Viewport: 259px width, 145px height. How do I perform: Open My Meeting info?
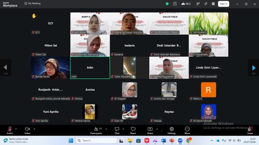(x=32, y=3)
